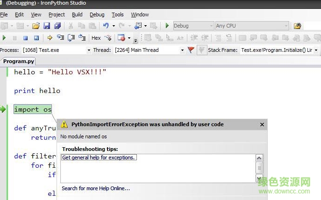The width and height of the screenshot is (321, 200).
Task: Expand the Breakpoints window dropdown arrow
Action: pyautogui.click(x=129, y=38)
